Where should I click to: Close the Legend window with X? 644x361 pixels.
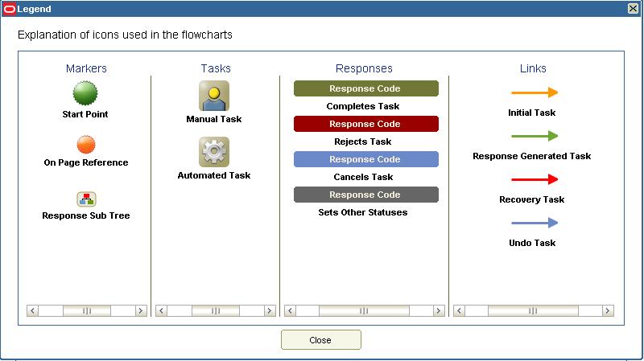point(633,8)
